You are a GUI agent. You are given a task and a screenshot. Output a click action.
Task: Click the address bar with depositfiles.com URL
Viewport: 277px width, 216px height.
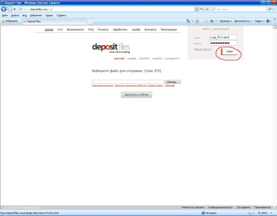click(106, 9)
